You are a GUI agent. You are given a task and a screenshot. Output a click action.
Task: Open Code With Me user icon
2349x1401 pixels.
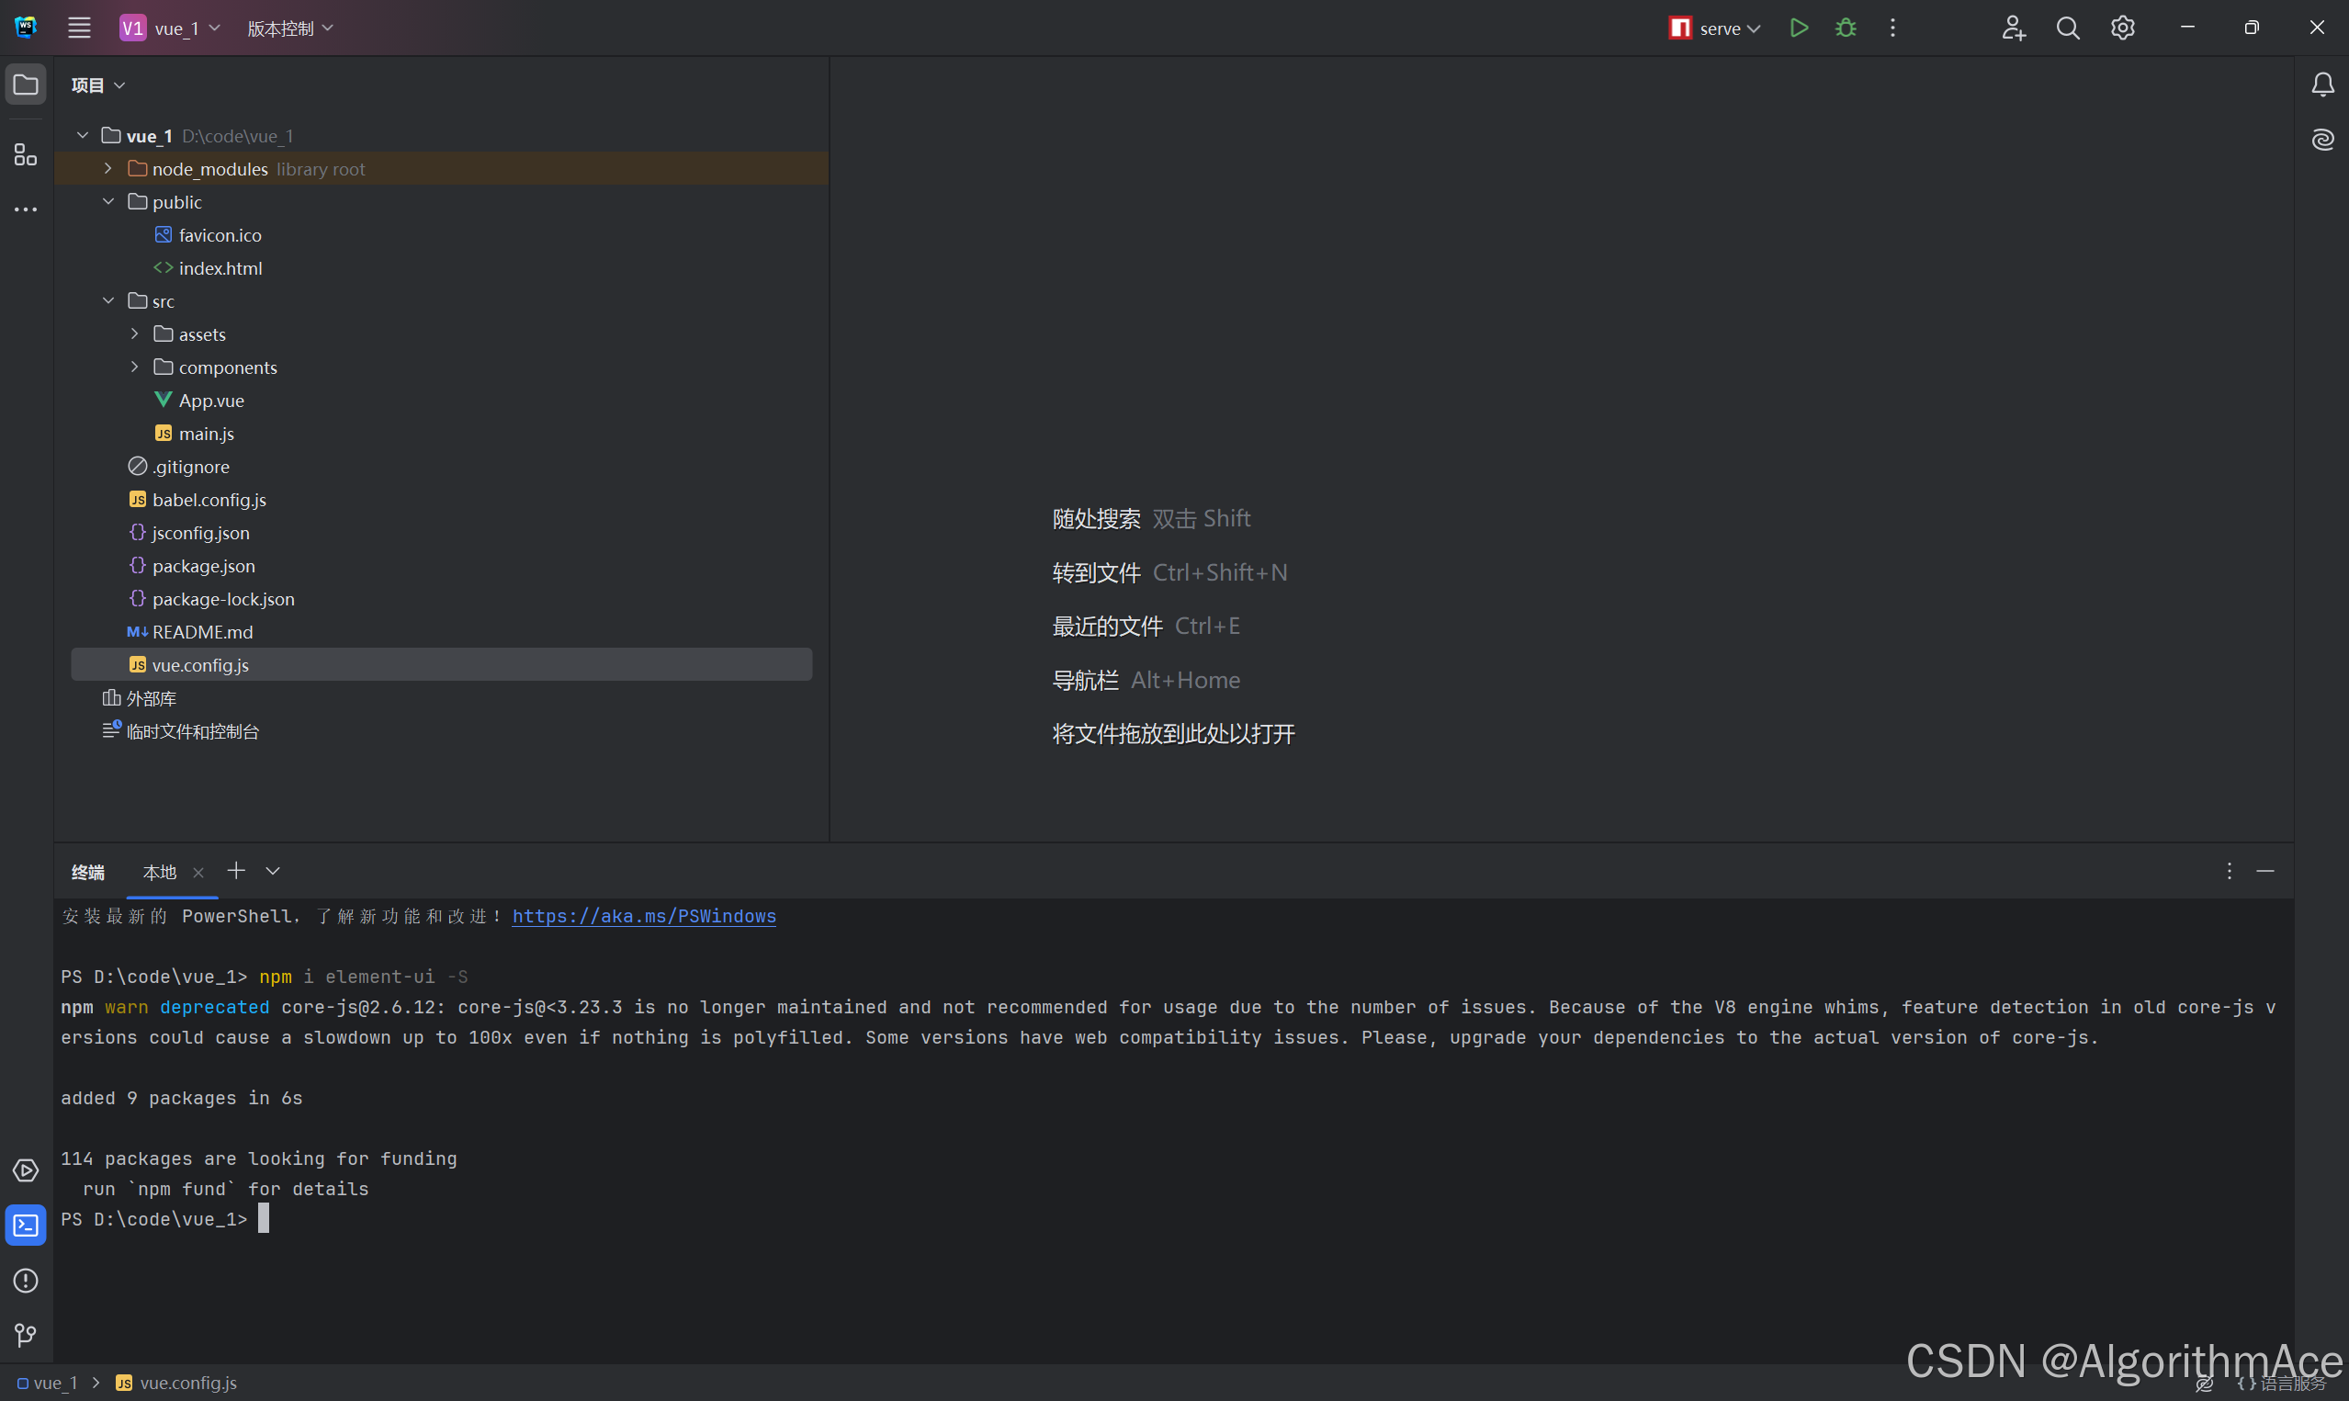(x=2012, y=28)
